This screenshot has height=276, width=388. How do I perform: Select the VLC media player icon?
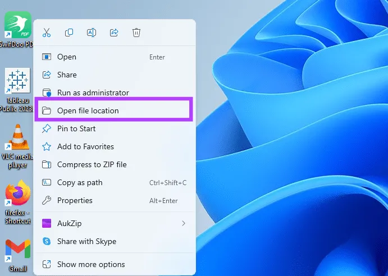pyautogui.click(x=17, y=143)
